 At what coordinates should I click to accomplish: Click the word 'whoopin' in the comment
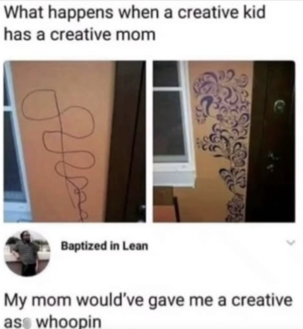coord(69,322)
